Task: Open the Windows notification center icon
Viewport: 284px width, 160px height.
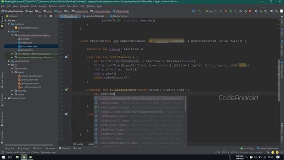Action: [x=278, y=157]
